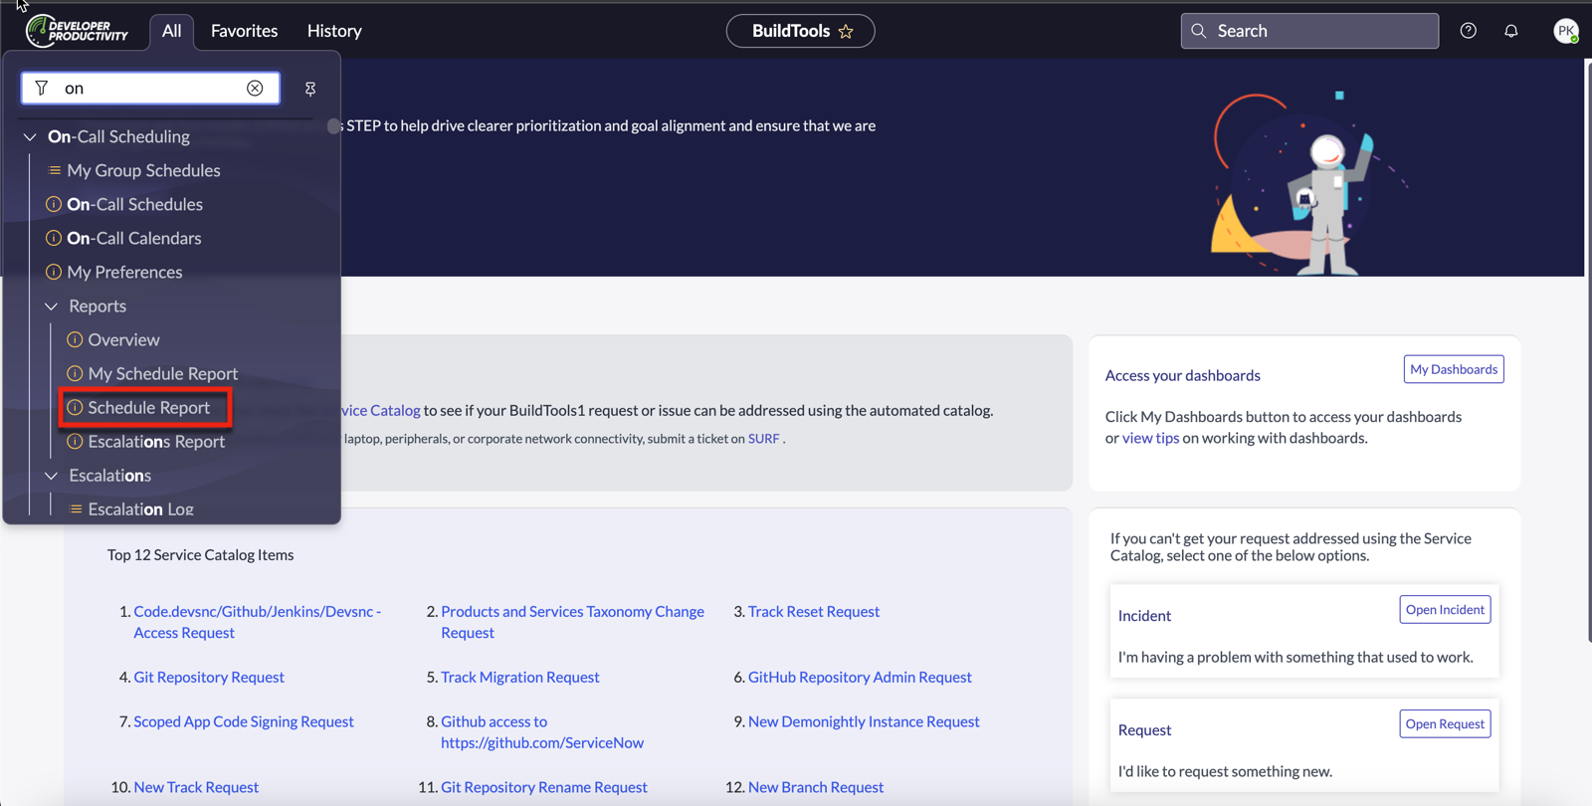Open the SURF link
This screenshot has height=806, width=1592.
763,438
